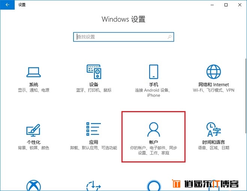Click the 设备 label
Screen dimensions: 247x191
[94, 85]
